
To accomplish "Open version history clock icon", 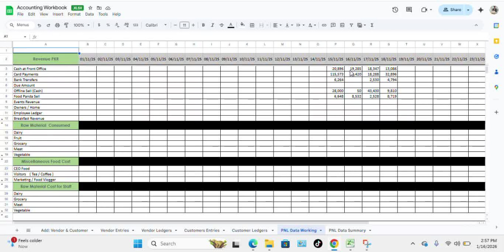I will [x=395, y=10].
